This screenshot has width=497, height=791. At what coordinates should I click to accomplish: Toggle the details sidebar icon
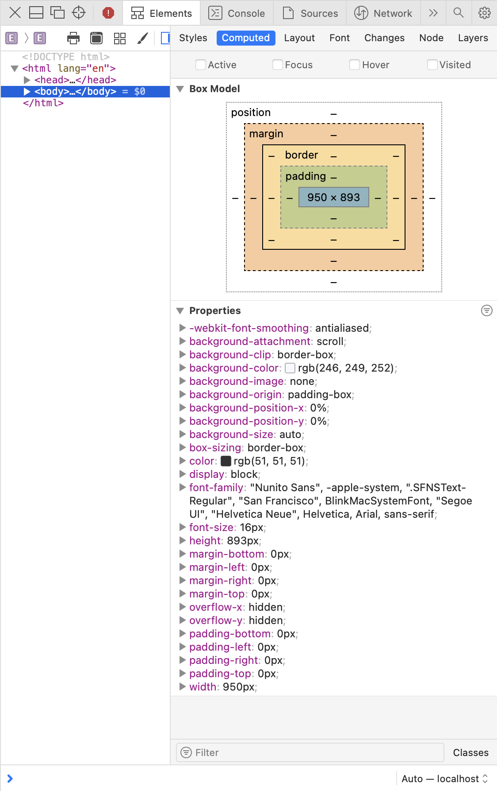coord(165,39)
